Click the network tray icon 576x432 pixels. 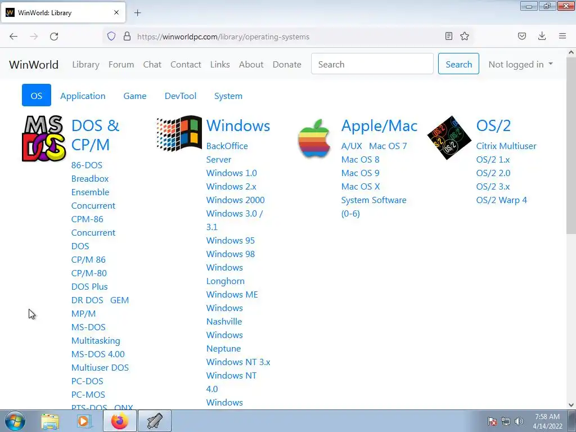click(x=506, y=421)
